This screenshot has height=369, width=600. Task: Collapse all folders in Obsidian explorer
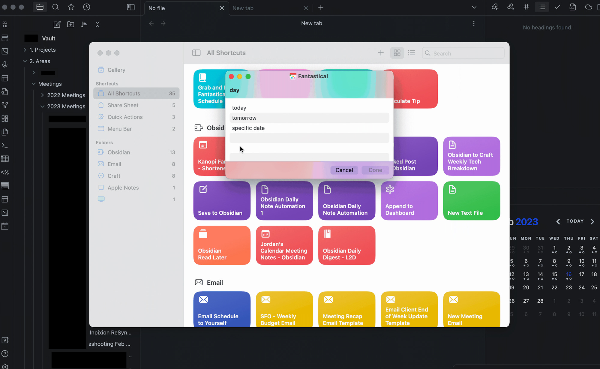click(97, 25)
